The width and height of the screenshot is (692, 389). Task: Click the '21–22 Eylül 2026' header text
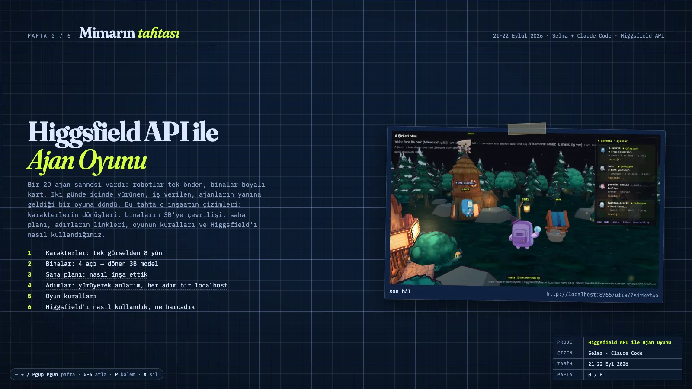[x=518, y=36]
